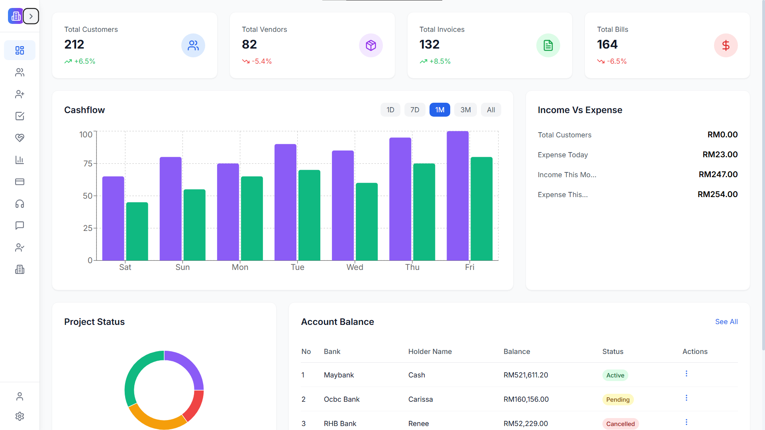This screenshot has height=430, width=765.
Task: Toggle the 1D cashflow view
Action: [390, 109]
